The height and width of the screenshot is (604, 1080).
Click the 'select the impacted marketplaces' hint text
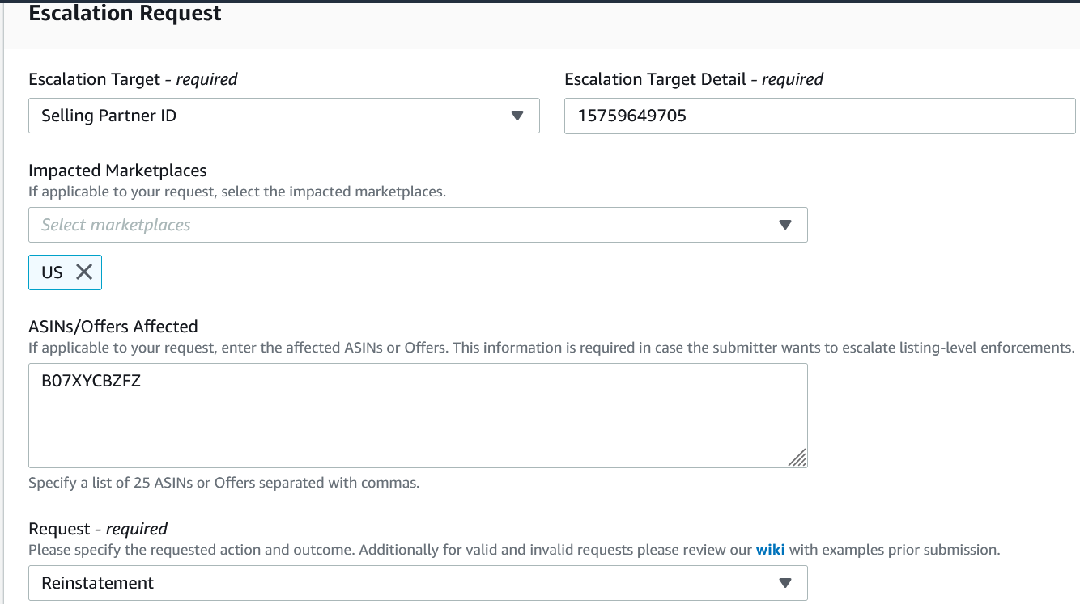click(x=237, y=192)
